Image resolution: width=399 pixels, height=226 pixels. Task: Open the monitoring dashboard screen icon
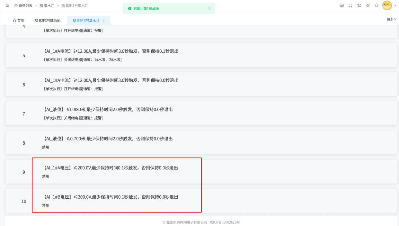click(x=341, y=5)
